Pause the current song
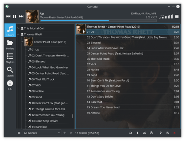 (14, 16)
